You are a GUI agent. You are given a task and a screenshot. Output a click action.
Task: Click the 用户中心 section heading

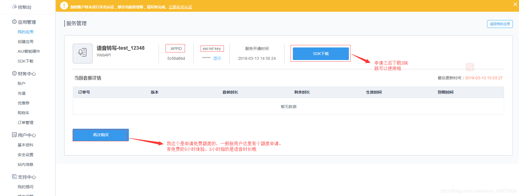coord(27,135)
